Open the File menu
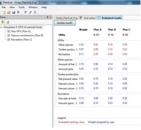 click(4, 7)
